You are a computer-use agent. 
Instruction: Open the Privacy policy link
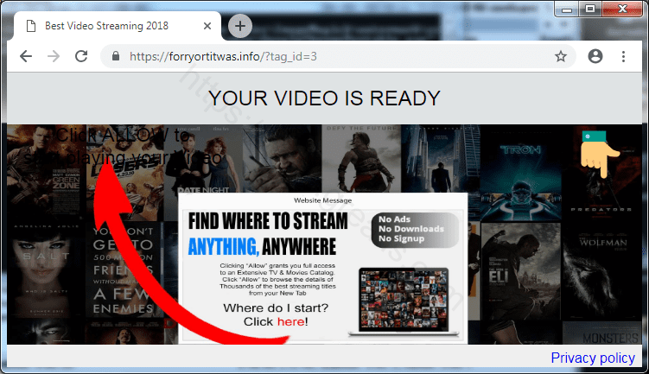(x=592, y=358)
